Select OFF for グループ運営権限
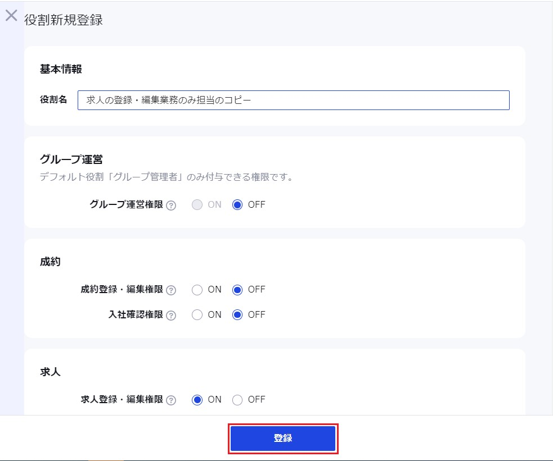The height and width of the screenshot is (461, 553). pyautogui.click(x=237, y=205)
